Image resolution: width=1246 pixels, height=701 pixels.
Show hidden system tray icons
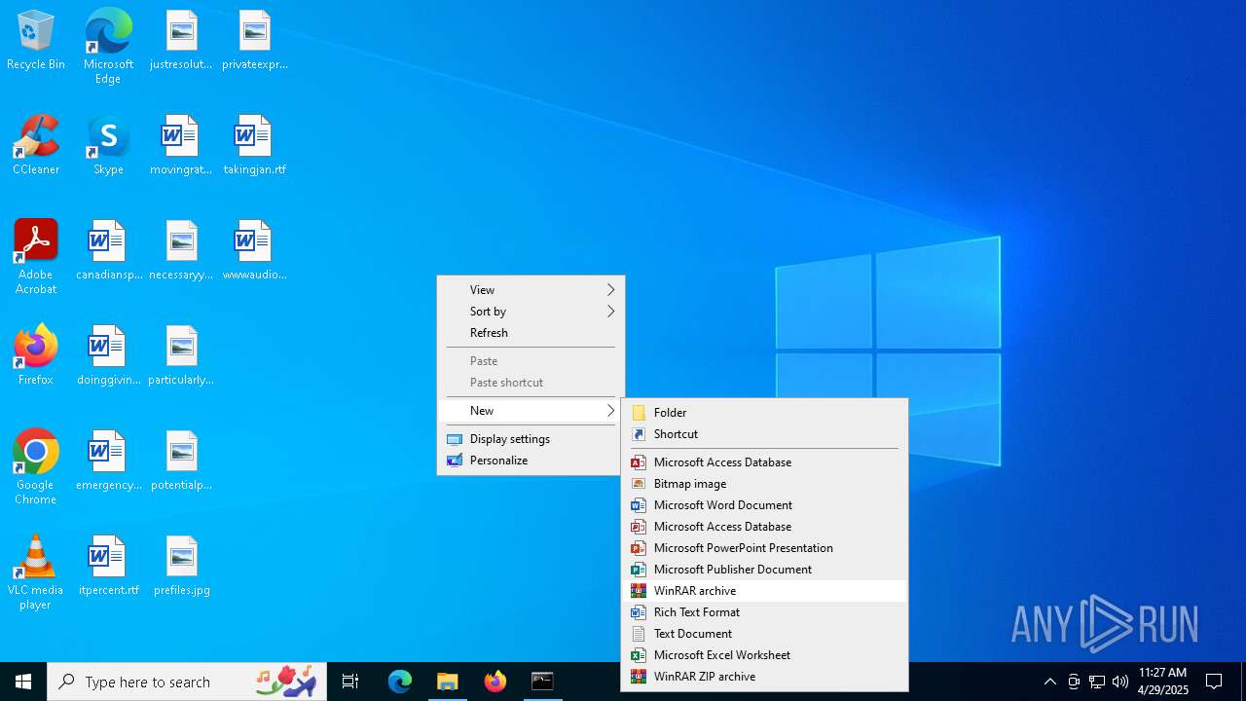1049,682
